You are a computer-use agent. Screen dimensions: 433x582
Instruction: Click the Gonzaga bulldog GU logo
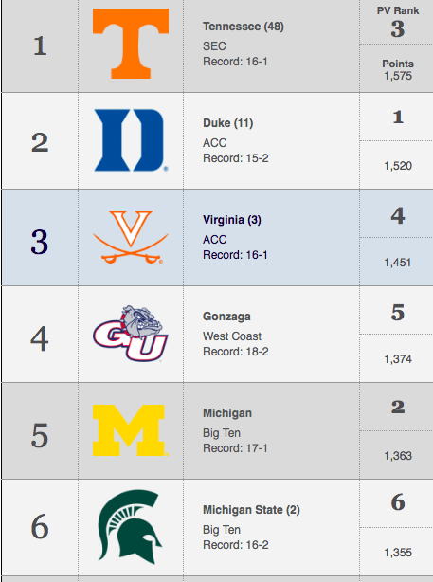point(130,334)
